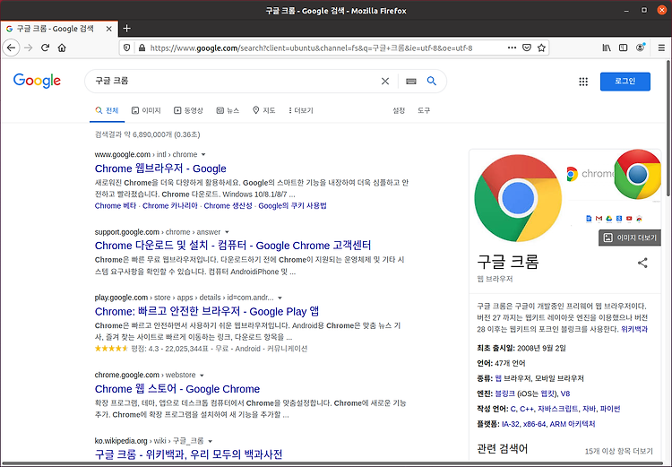Open Chrome 웹브라우저 - Google result
672x467 pixels.
pos(160,169)
